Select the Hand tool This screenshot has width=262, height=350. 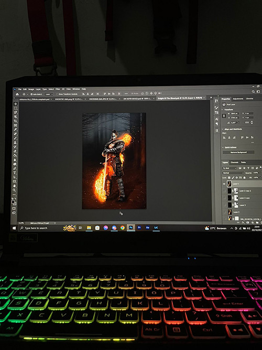pos(15,186)
